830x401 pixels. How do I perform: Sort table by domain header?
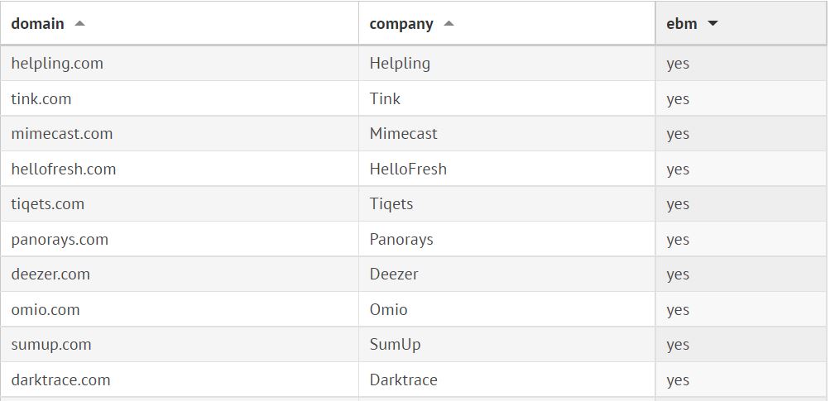coord(38,24)
